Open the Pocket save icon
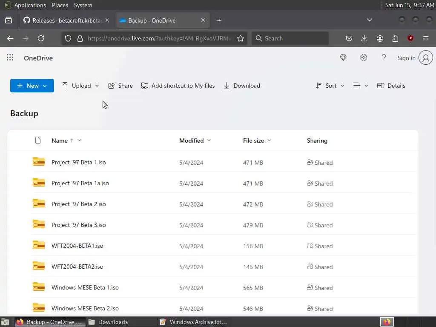The width and height of the screenshot is (436, 327). 349,38
